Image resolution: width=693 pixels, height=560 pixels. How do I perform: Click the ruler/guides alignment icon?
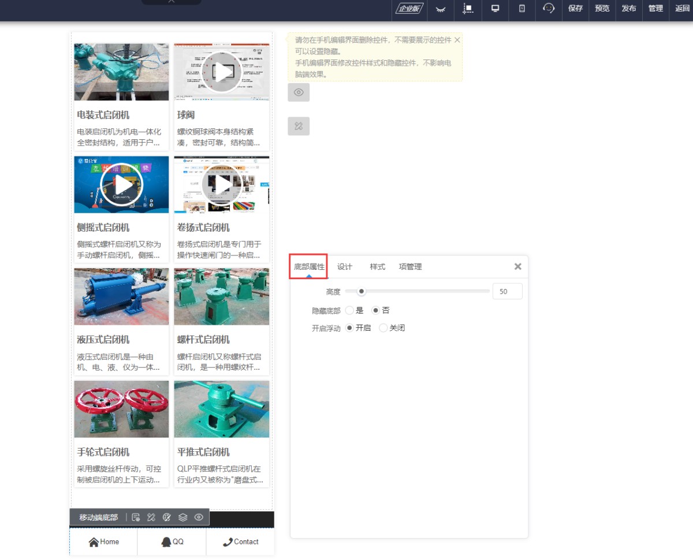click(x=468, y=9)
